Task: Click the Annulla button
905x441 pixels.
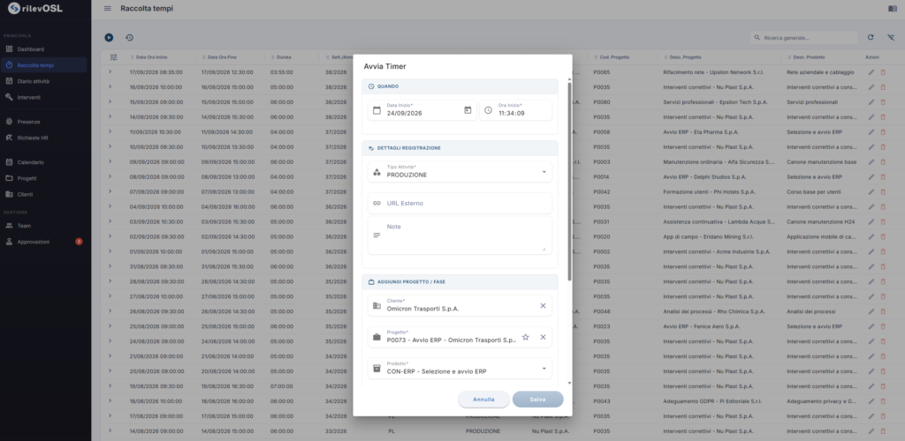Action: (483, 399)
